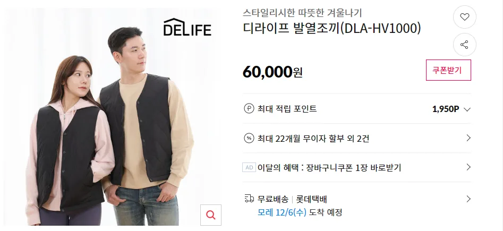The height and width of the screenshot is (231, 503).
Task: Click the magnifier zoom icon on product image
Action: [x=211, y=215]
